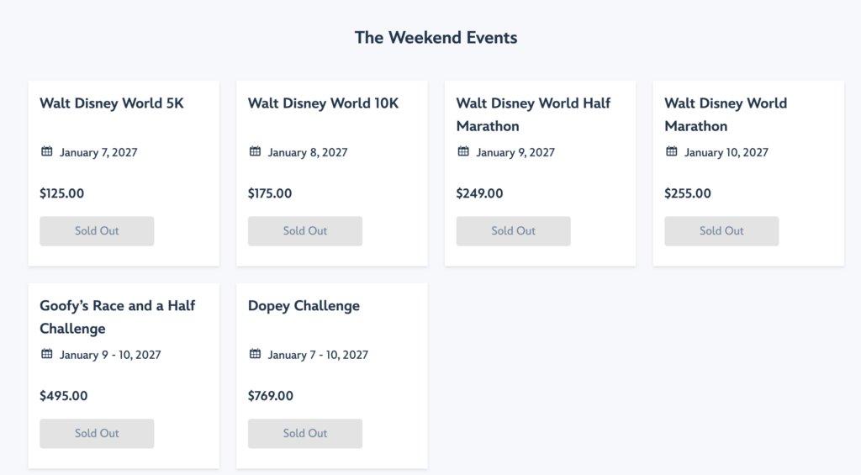Open the Walt Disney World Half Marathon title
Screen dimensions: 861x475
click(533, 114)
